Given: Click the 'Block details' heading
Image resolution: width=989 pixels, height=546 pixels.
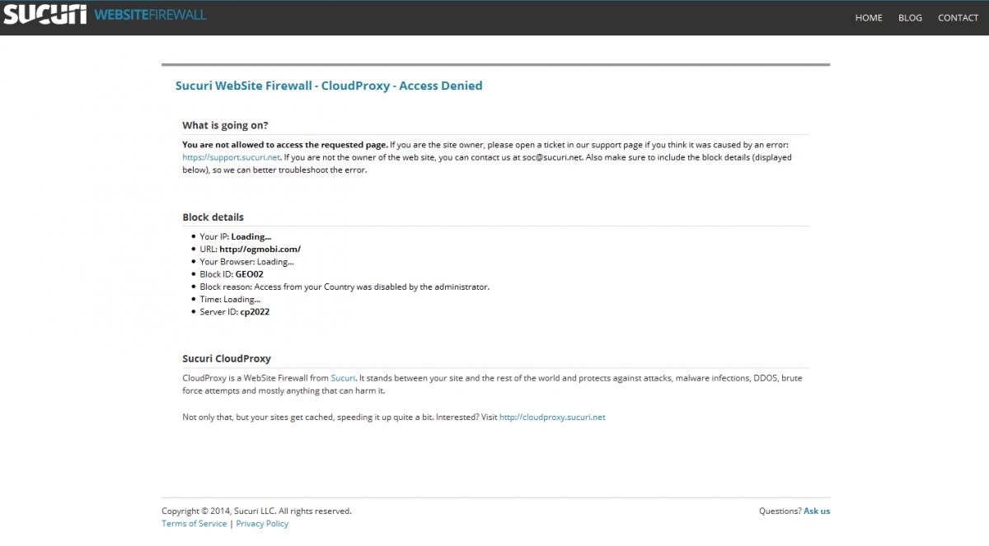Looking at the screenshot, I should 213,217.
